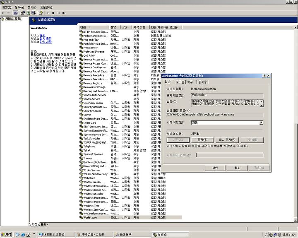Click the 실행 파일 경로 svchost.exe field
Image resolution: width=298 pixels, height=238 pixels.
[x=215, y=115]
